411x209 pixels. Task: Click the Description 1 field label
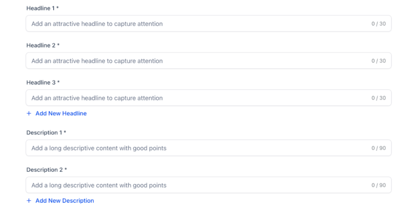click(x=45, y=133)
